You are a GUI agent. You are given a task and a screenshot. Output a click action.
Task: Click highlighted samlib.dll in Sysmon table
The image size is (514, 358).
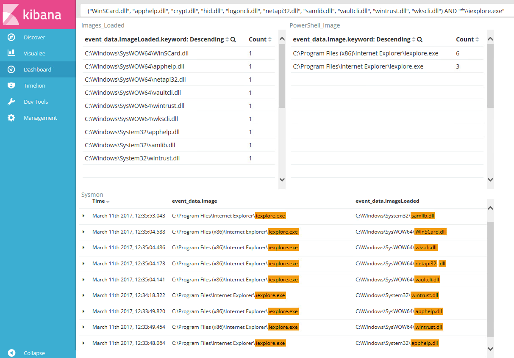click(x=423, y=216)
